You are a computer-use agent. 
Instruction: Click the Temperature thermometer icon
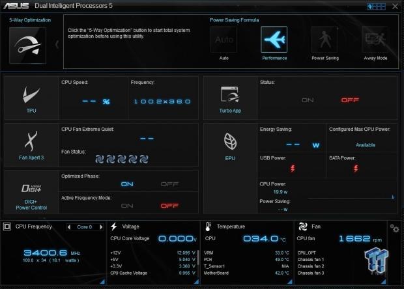[x=208, y=227]
